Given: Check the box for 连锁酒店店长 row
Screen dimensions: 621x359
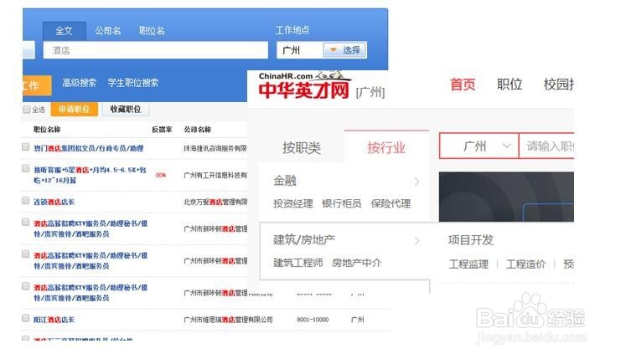Looking at the screenshot, I should pos(26,201).
